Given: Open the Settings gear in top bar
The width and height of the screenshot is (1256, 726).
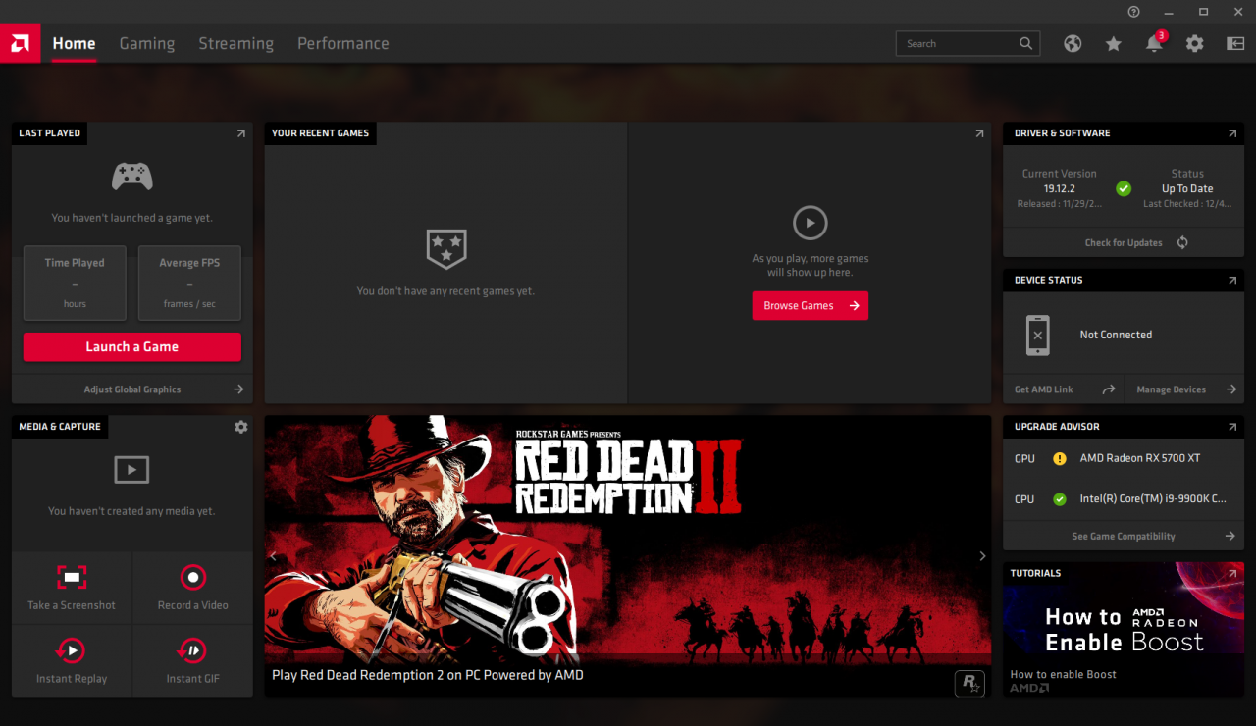Looking at the screenshot, I should pos(1194,43).
